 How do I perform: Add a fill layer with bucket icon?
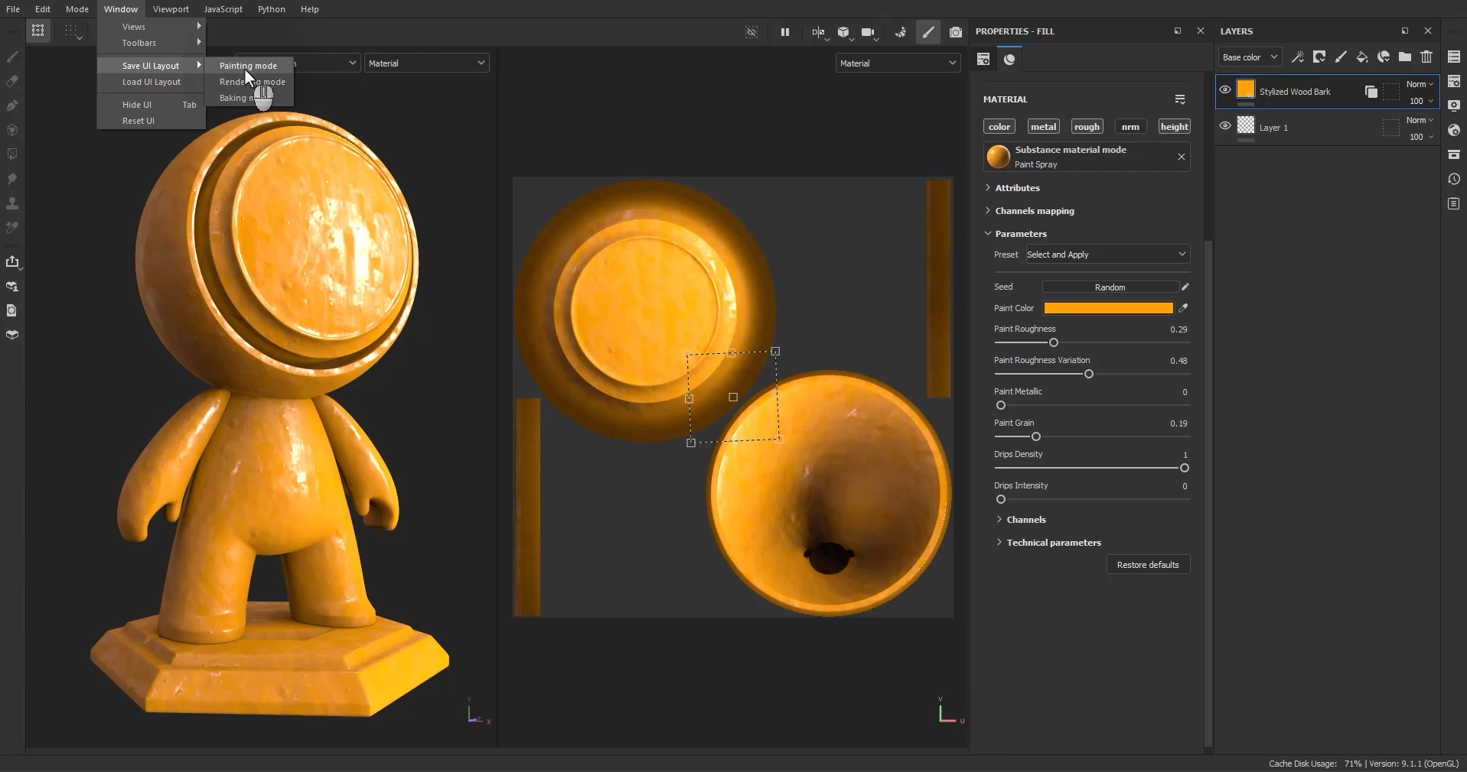click(1362, 57)
